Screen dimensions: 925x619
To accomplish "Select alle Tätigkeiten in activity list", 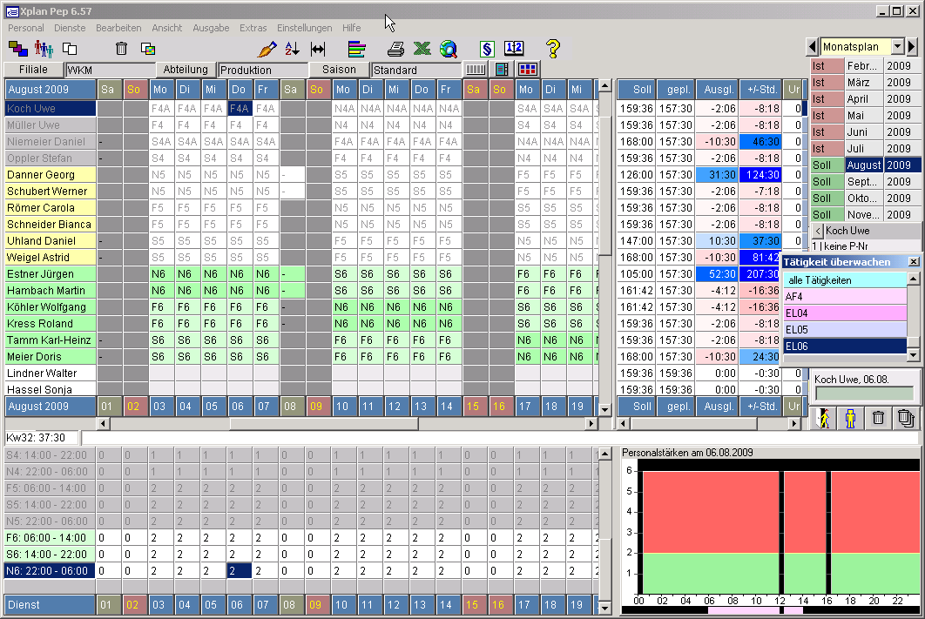I will click(x=845, y=280).
